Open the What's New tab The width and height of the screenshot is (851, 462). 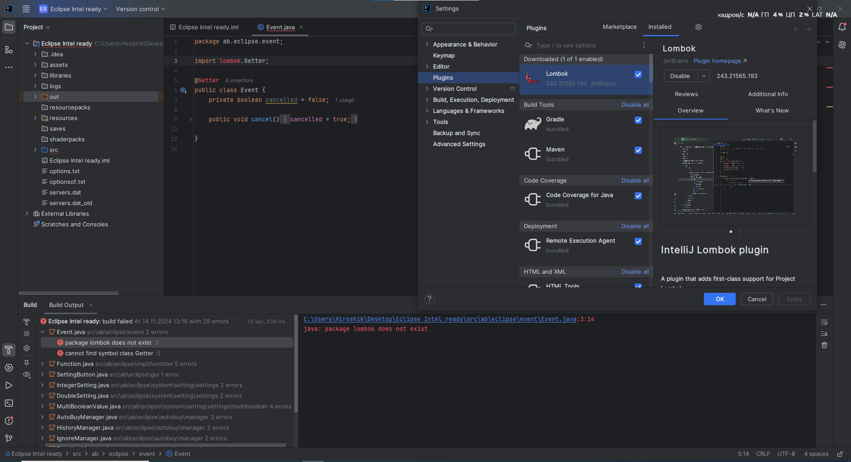pos(772,110)
